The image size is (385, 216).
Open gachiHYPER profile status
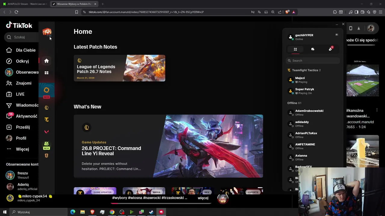[x=304, y=37]
